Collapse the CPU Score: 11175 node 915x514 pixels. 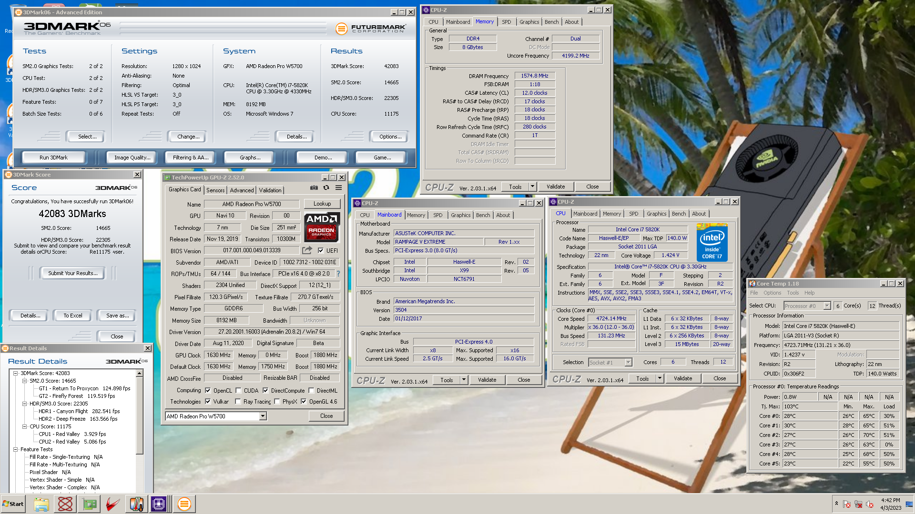point(24,426)
